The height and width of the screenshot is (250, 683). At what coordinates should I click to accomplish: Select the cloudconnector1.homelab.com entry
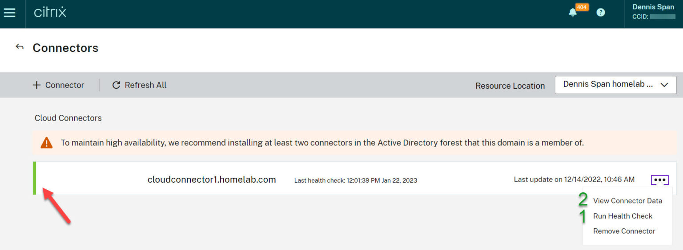coord(212,180)
